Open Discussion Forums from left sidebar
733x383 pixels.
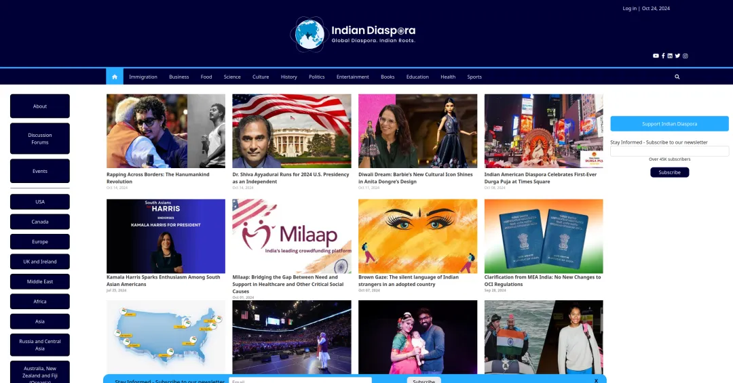tap(40, 138)
